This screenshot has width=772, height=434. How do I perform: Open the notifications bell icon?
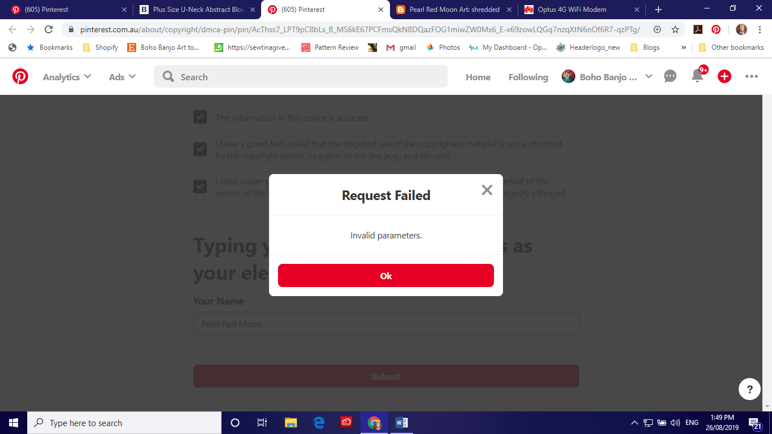[697, 76]
